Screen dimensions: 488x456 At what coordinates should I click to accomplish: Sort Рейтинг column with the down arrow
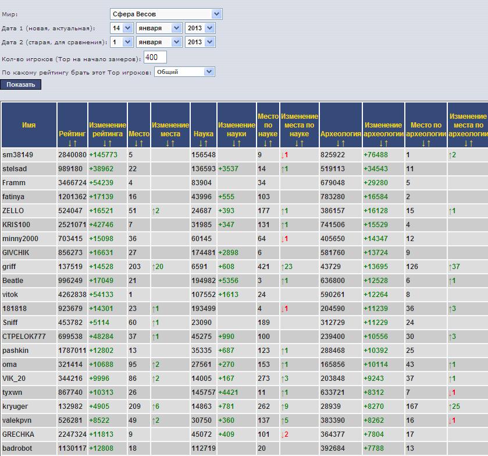click(69, 143)
